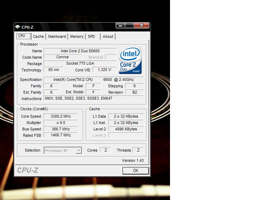Click the Core Speed value 3300.2 MHz
The width and height of the screenshot is (255, 200).
click(61, 116)
